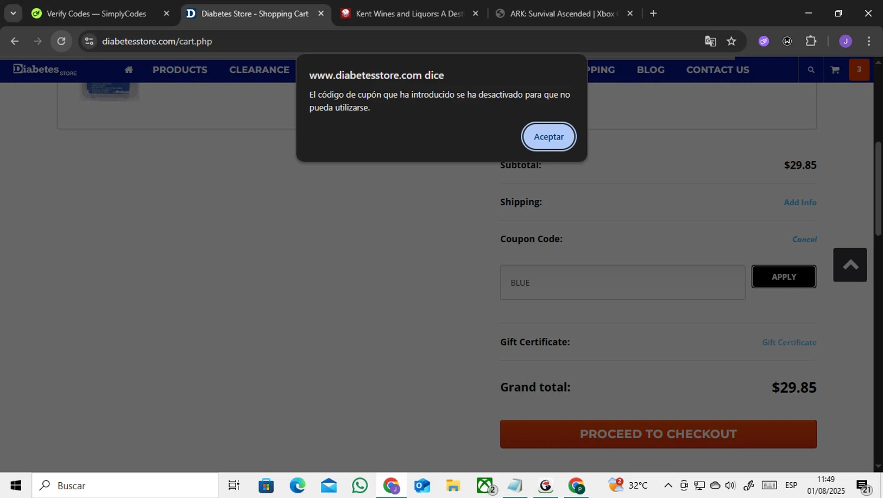Open the Extensions puzzle icon
The image size is (883, 498).
tap(811, 41)
